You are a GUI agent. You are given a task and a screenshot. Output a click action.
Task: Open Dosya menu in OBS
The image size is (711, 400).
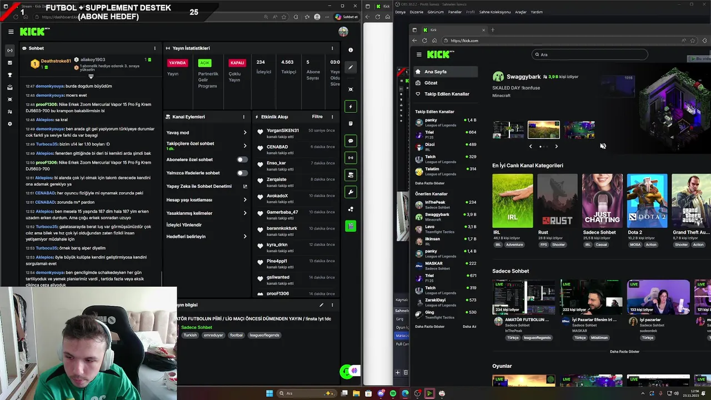tap(400, 12)
